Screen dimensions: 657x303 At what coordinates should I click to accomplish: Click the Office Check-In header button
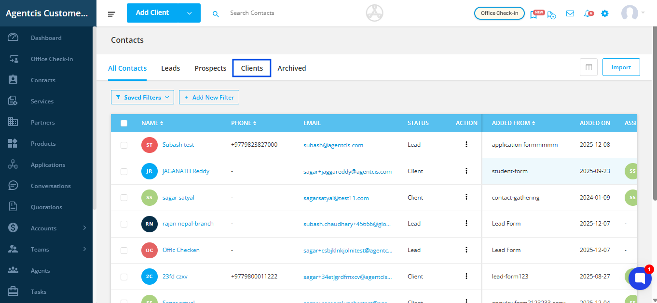[499, 13]
